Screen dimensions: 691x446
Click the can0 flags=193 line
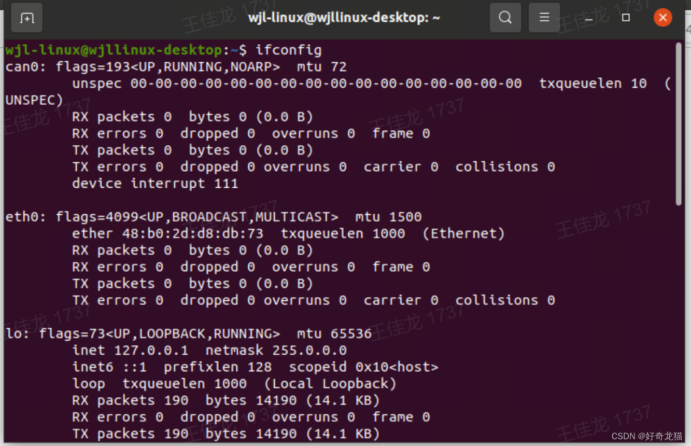pyautogui.click(x=176, y=67)
